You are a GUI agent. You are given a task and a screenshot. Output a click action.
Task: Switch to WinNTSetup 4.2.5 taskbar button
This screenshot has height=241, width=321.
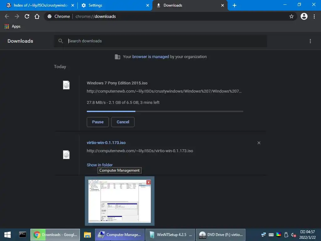click(x=170, y=235)
